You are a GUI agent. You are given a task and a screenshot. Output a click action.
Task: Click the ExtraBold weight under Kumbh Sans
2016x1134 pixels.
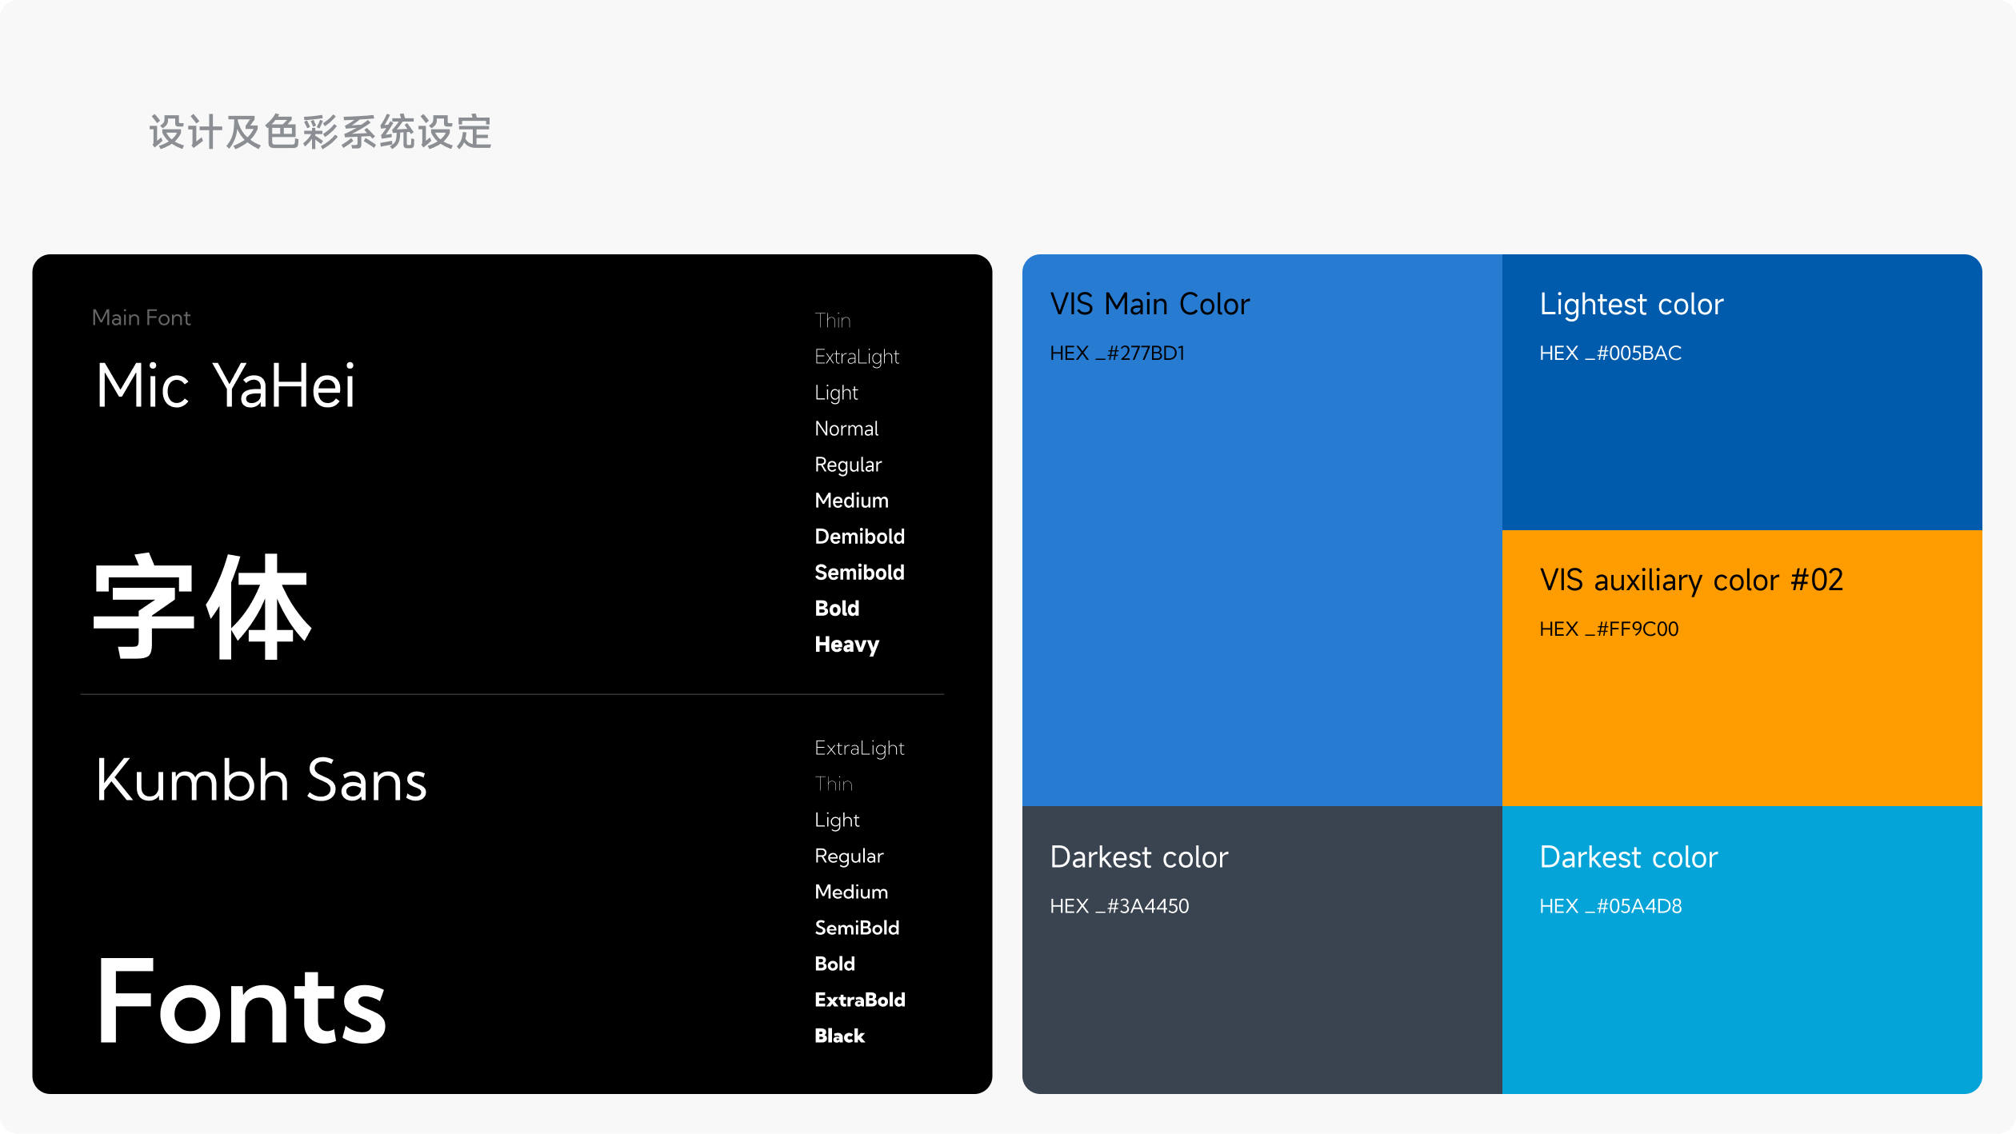point(859,1000)
